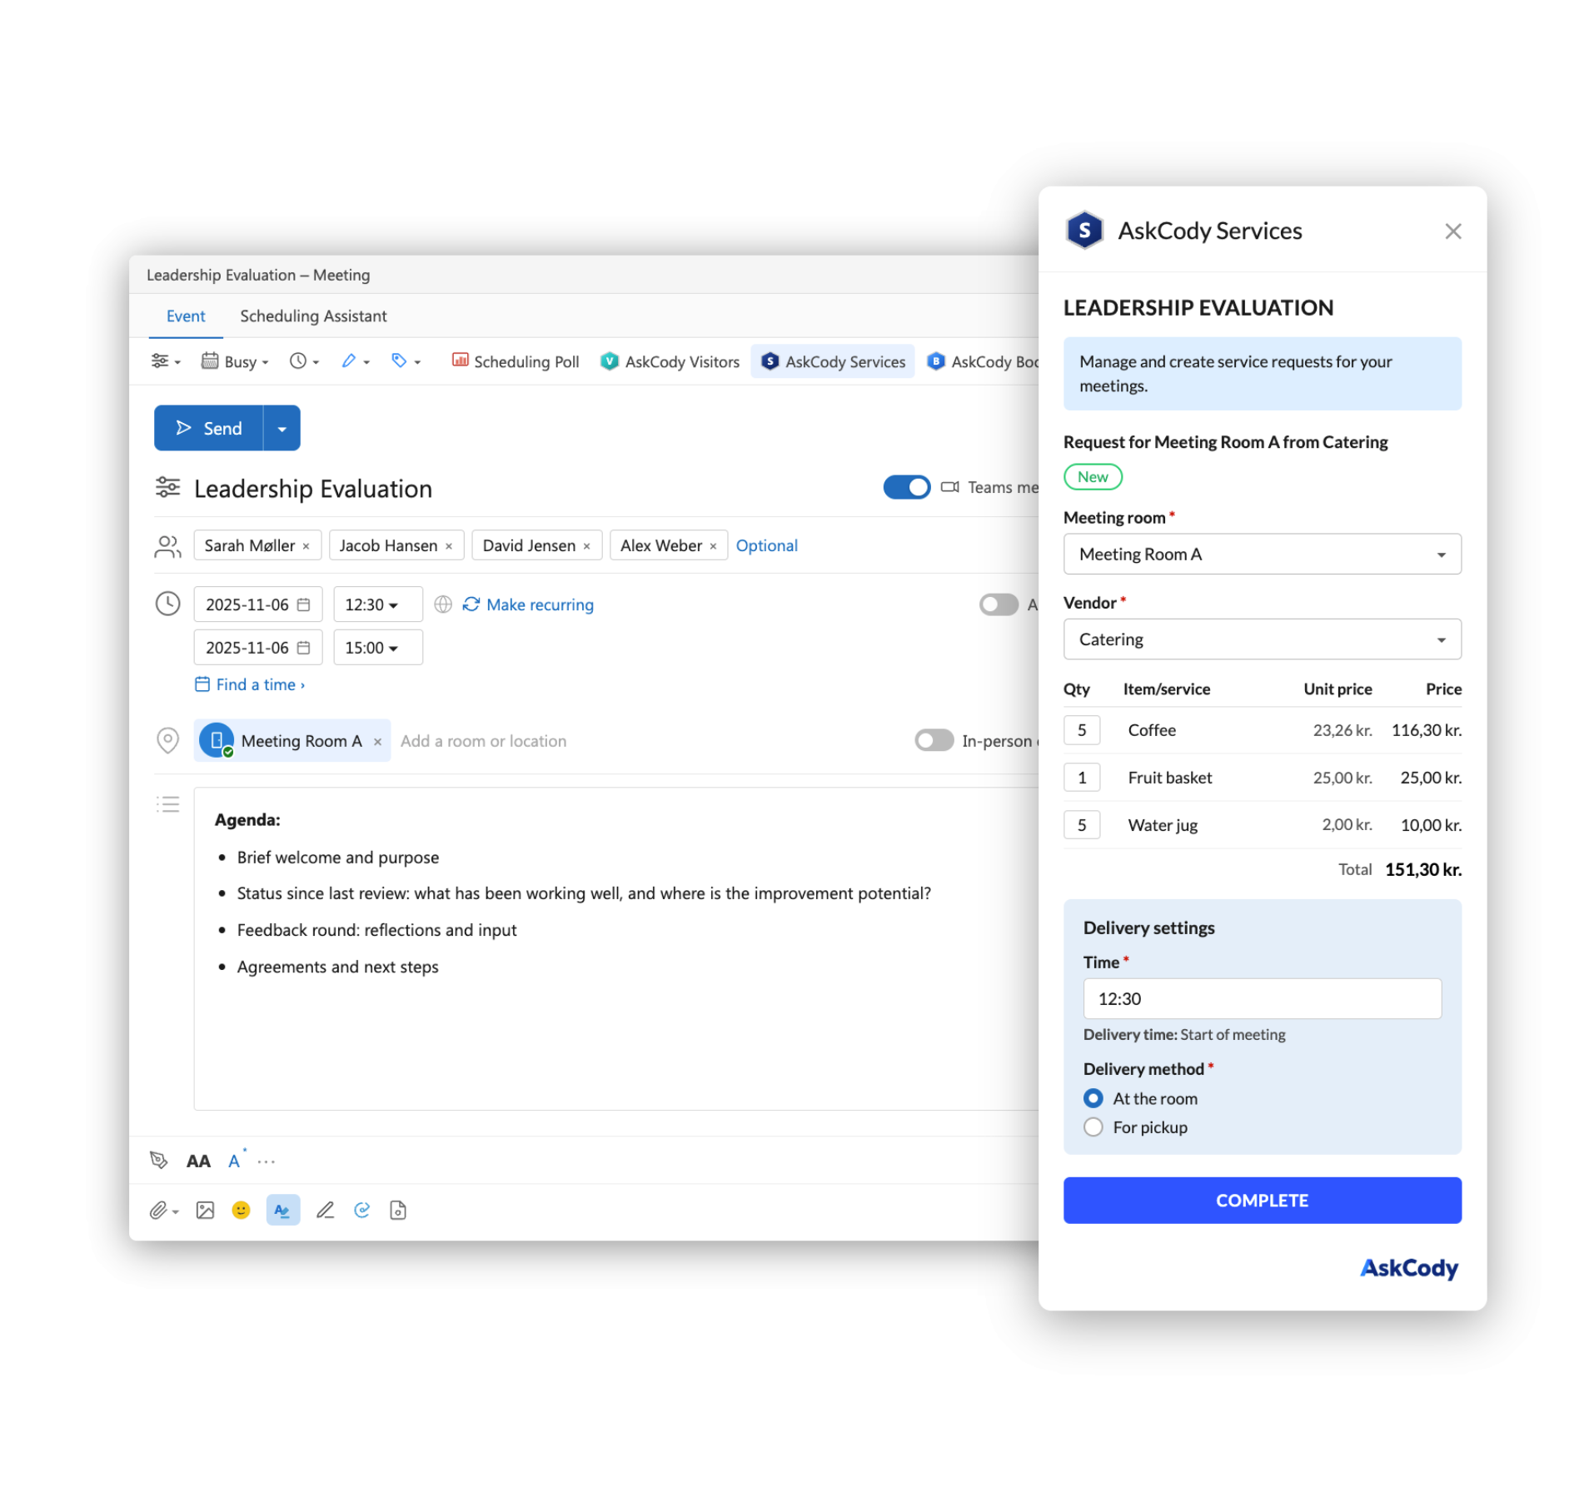This screenshot has height=1497, width=1584.
Task: Close the AskCody Services panel
Action: tap(1453, 231)
